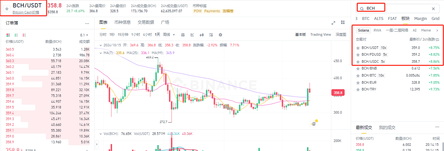Click the chart notes icon with yellow dot

click(x=314, y=123)
